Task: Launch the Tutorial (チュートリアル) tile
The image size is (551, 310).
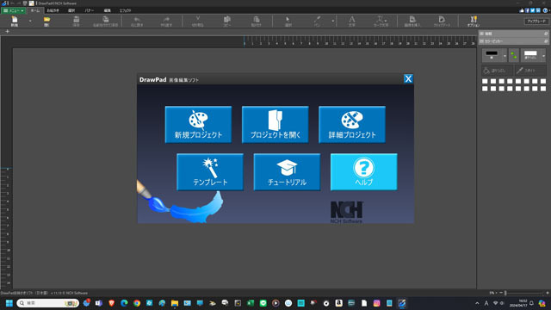Action: coord(287,172)
